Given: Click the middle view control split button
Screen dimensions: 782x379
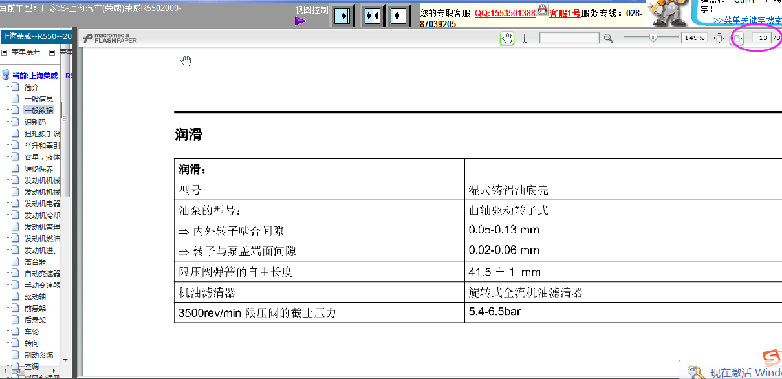Looking at the screenshot, I should 373,15.
